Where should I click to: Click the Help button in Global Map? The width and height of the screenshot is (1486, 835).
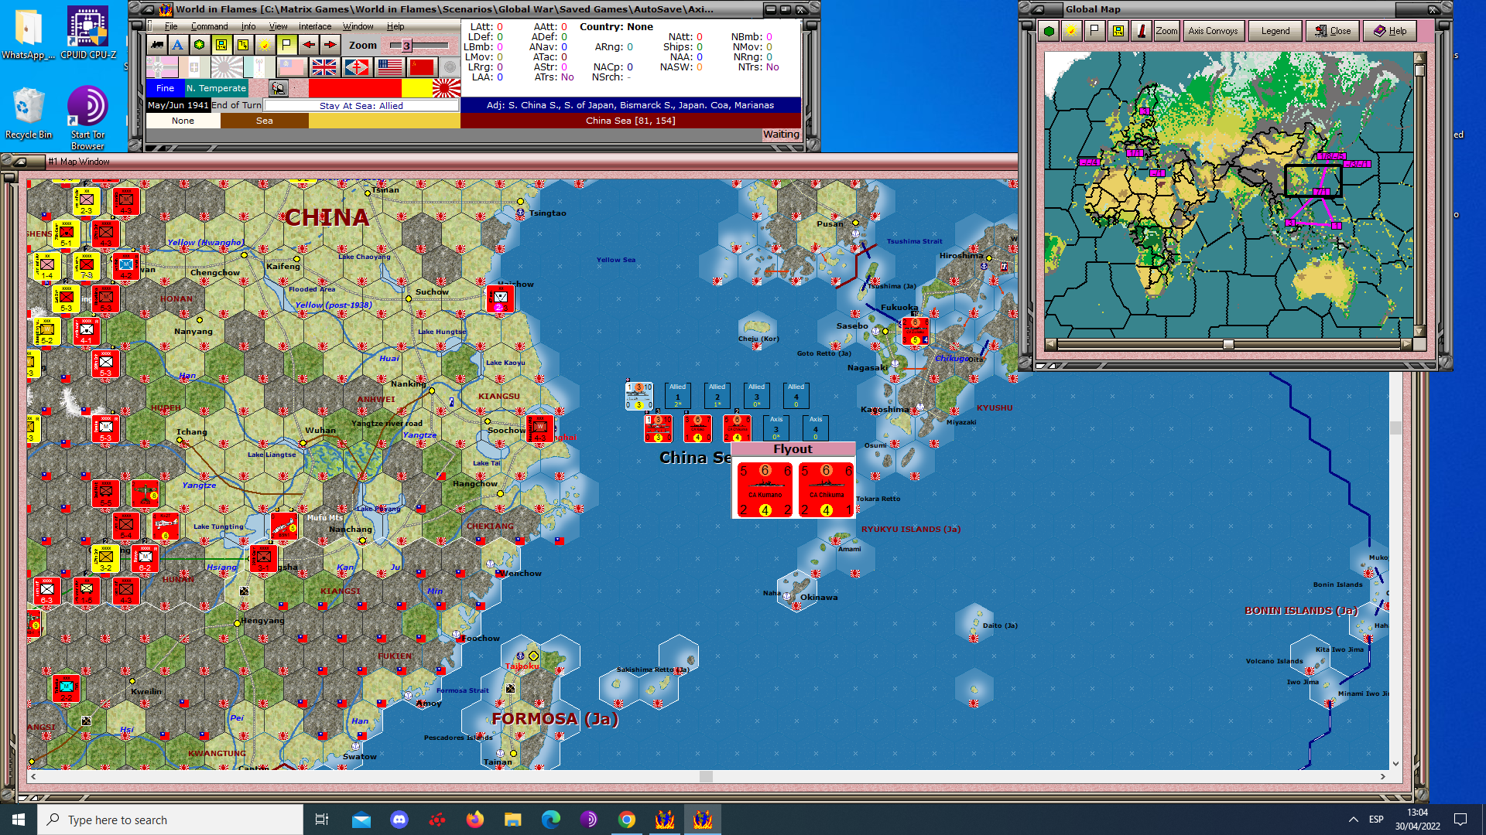1390,31
